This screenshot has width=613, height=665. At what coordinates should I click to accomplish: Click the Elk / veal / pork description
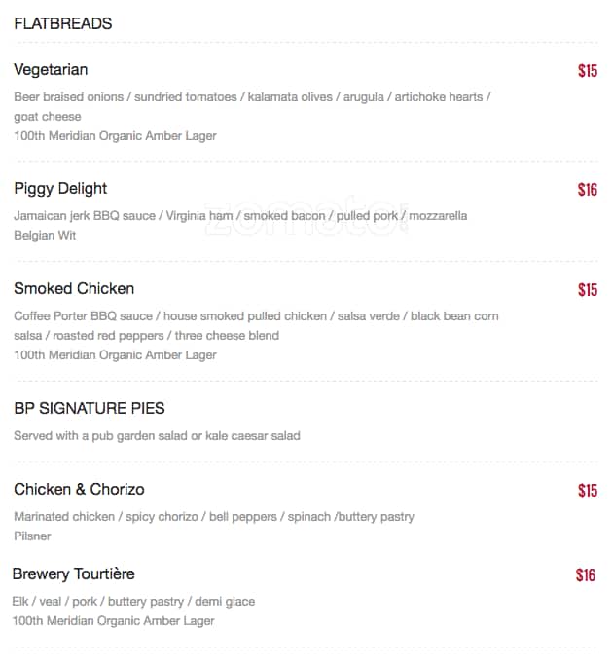coord(133,602)
